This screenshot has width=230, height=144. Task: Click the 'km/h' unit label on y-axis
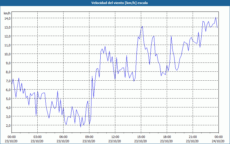pos(7,13)
